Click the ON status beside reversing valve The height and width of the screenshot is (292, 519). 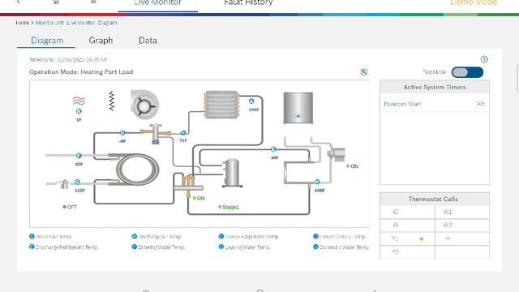point(199,198)
